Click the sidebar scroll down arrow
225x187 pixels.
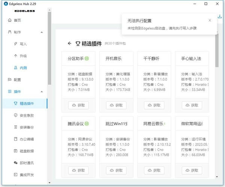(49, 183)
